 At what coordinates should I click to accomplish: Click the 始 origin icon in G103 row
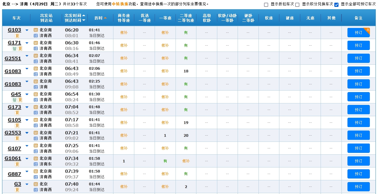click(36, 30)
